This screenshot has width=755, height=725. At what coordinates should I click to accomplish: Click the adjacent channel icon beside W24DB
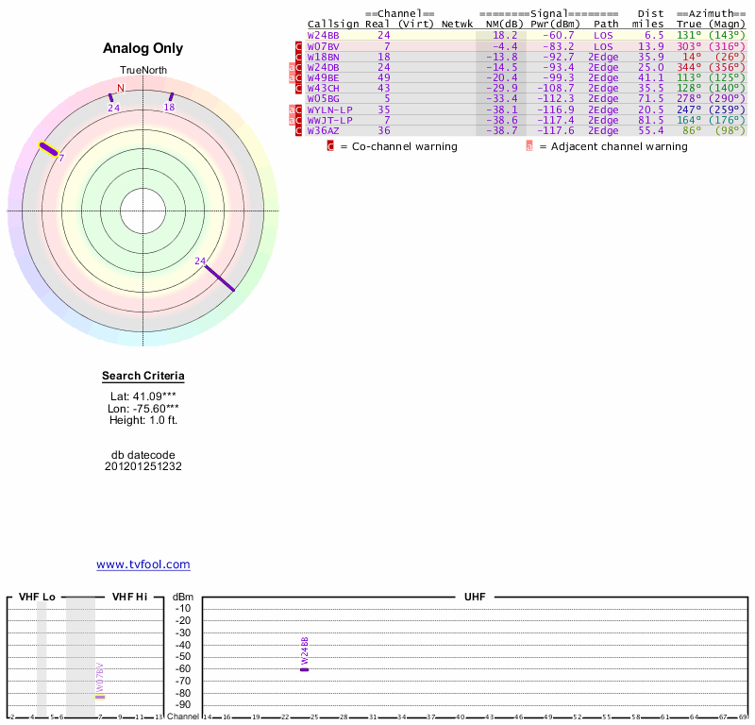[x=292, y=68]
